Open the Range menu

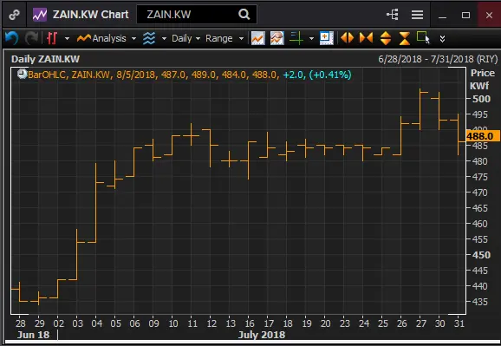tap(224, 38)
